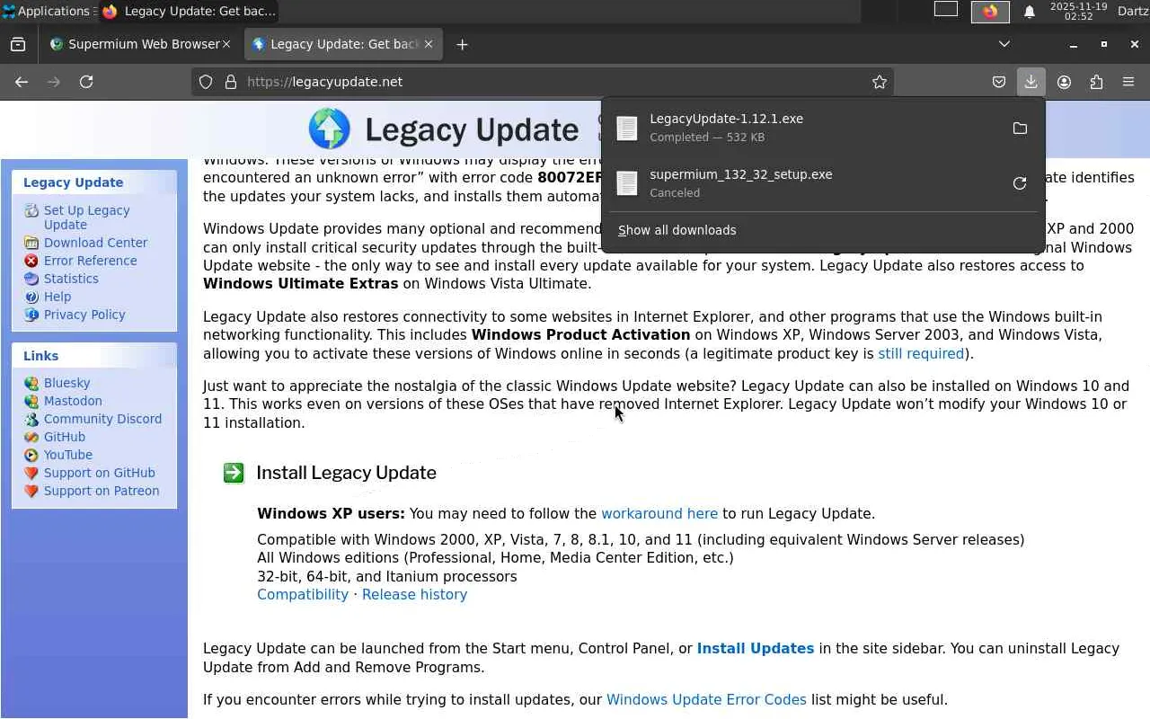1150x719 pixels.
Task: Close the Supermium Web Browser tab
Action: pos(226,44)
